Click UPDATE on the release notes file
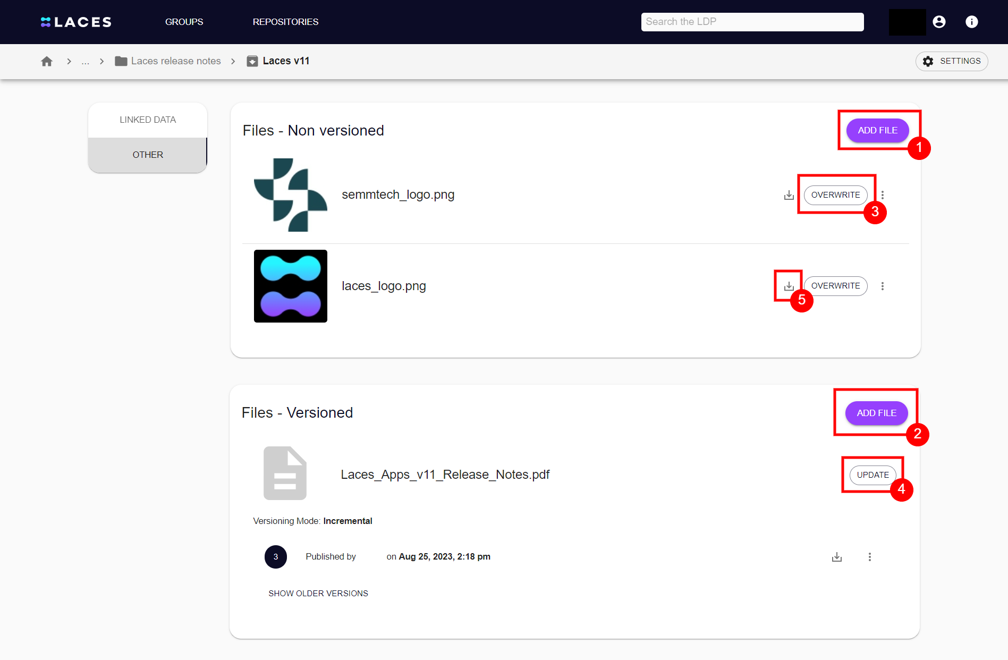 (x=872, y=475)
